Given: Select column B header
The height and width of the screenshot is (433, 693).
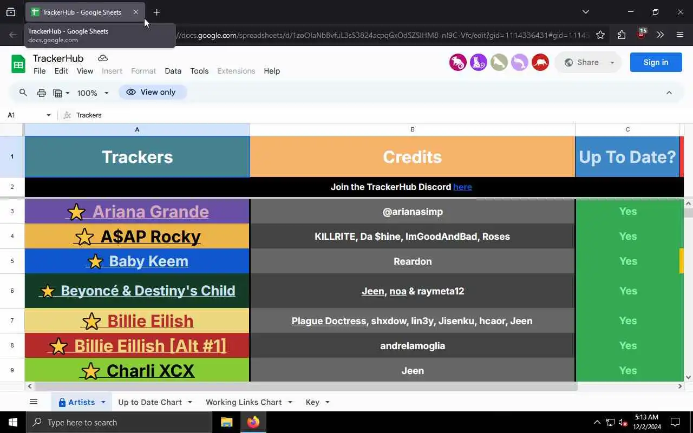Looking at the screenshot, I should [413, 129].
